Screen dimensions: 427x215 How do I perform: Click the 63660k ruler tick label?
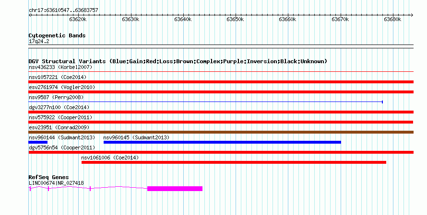click(x=287, y=19)
